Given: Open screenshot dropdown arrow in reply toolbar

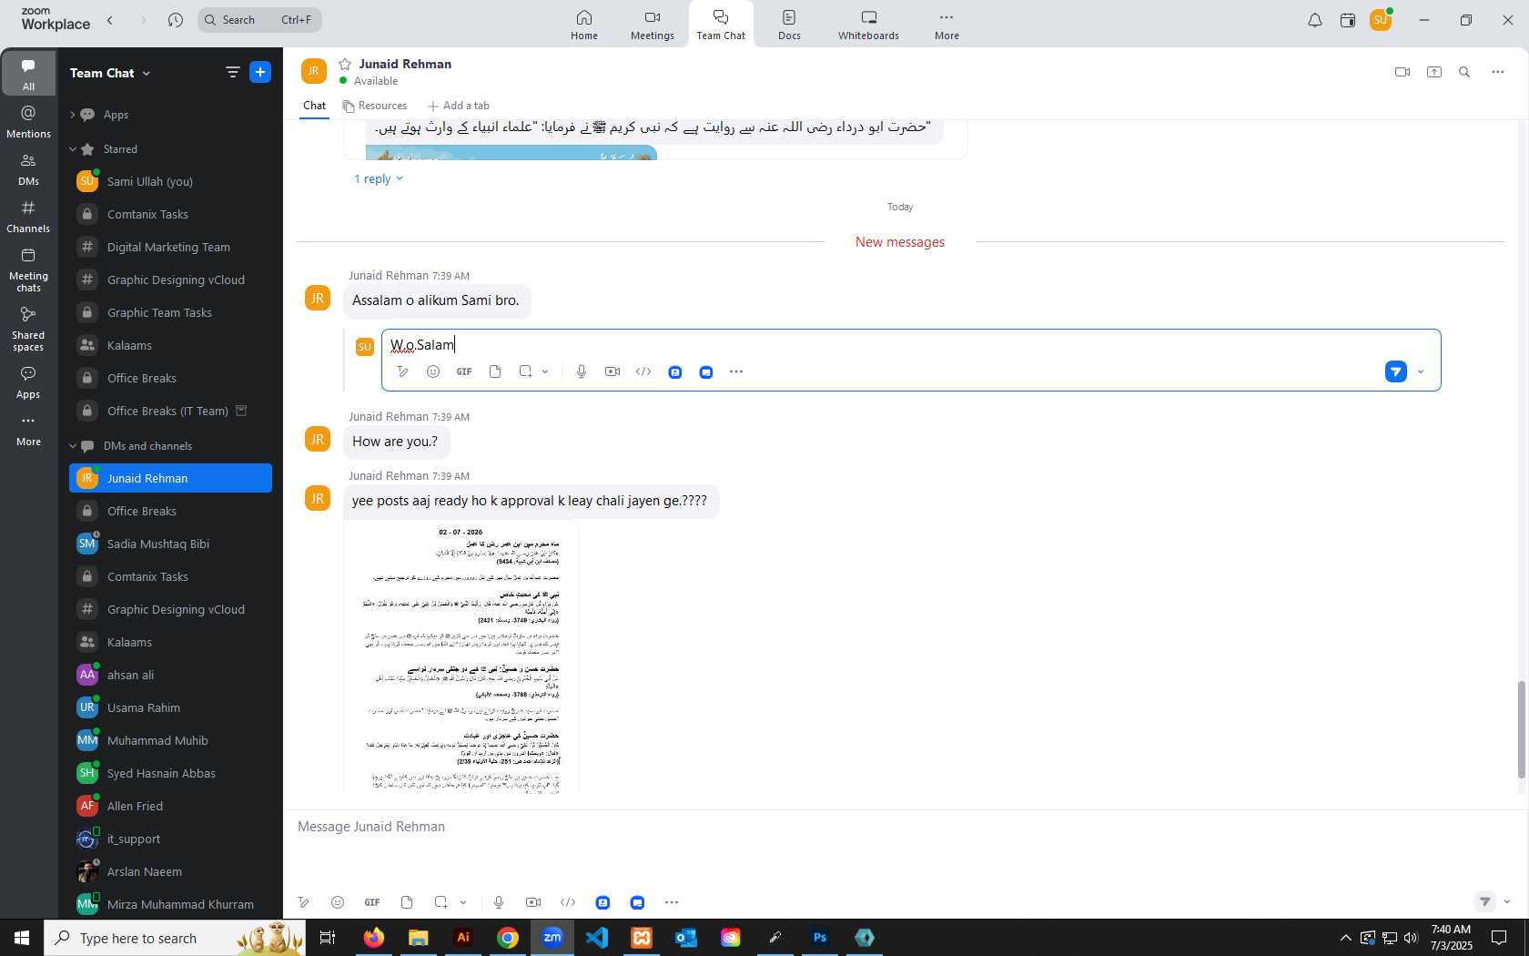Looking at the screenshot, I should click(x=545, y=371).
